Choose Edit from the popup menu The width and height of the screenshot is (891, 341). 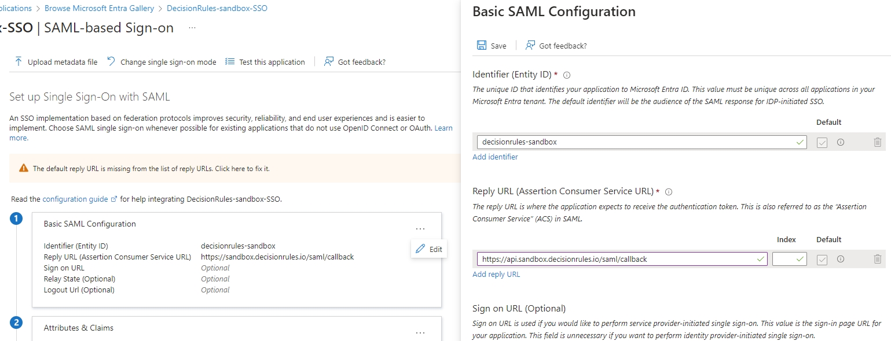pos(429,249)
